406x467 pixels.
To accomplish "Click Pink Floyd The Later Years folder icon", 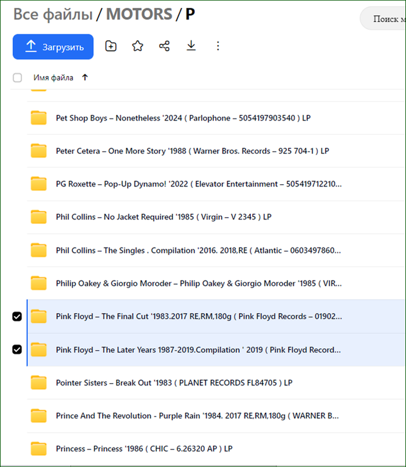I will pyautogui.click(x=39, y=350).
